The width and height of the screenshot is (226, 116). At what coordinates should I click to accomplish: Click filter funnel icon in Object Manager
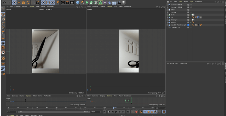click(220, 2)
